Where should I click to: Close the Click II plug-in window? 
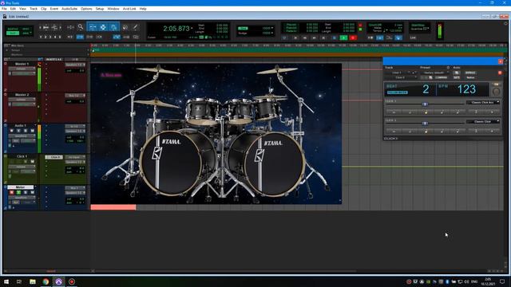click(x=501, y=61)
